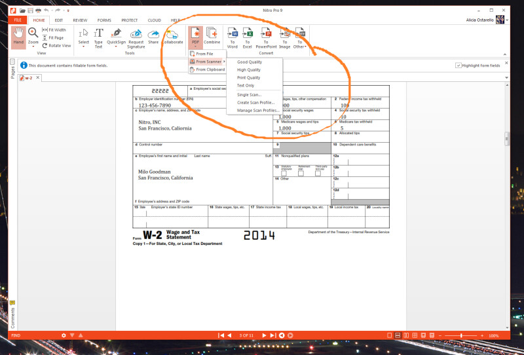This screenshot has width=524, height=355.
Task: Click the zoom in plus button
Action: [482, 335]
